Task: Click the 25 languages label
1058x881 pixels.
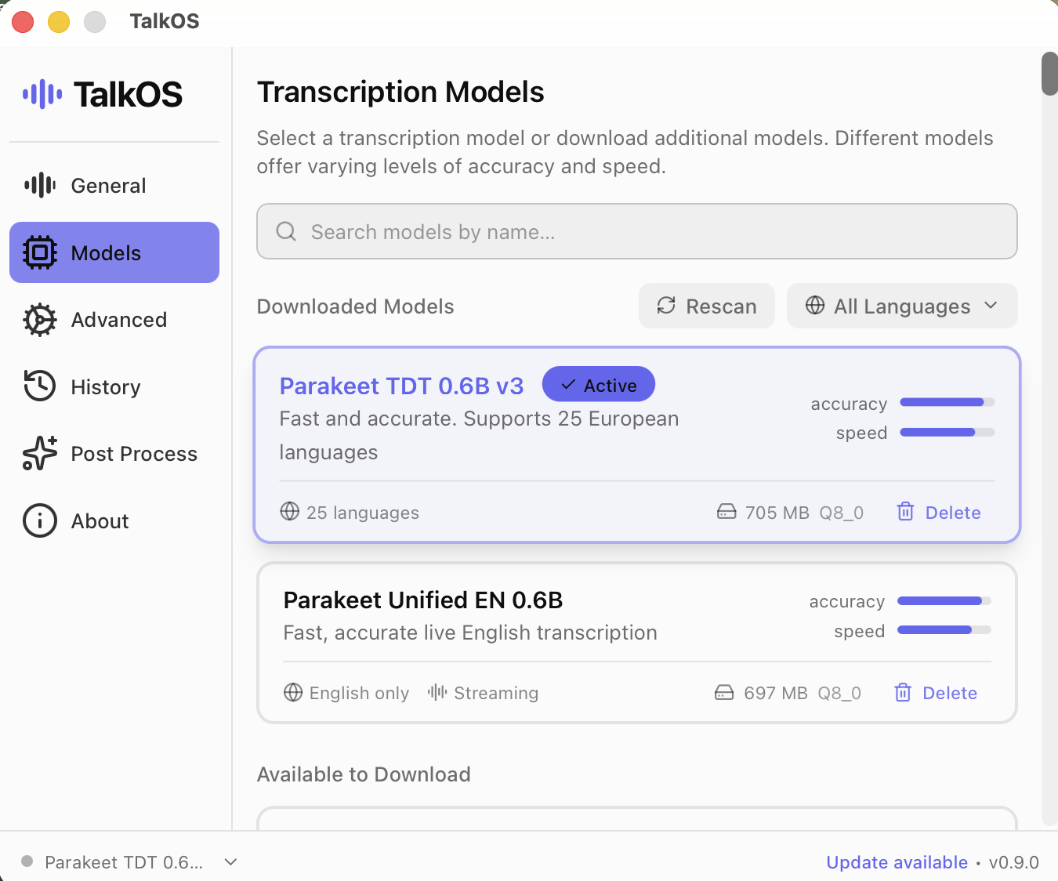Action: (x=363, y=513)
